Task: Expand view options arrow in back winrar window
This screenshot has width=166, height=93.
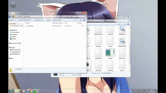Action: coord(121,24)
